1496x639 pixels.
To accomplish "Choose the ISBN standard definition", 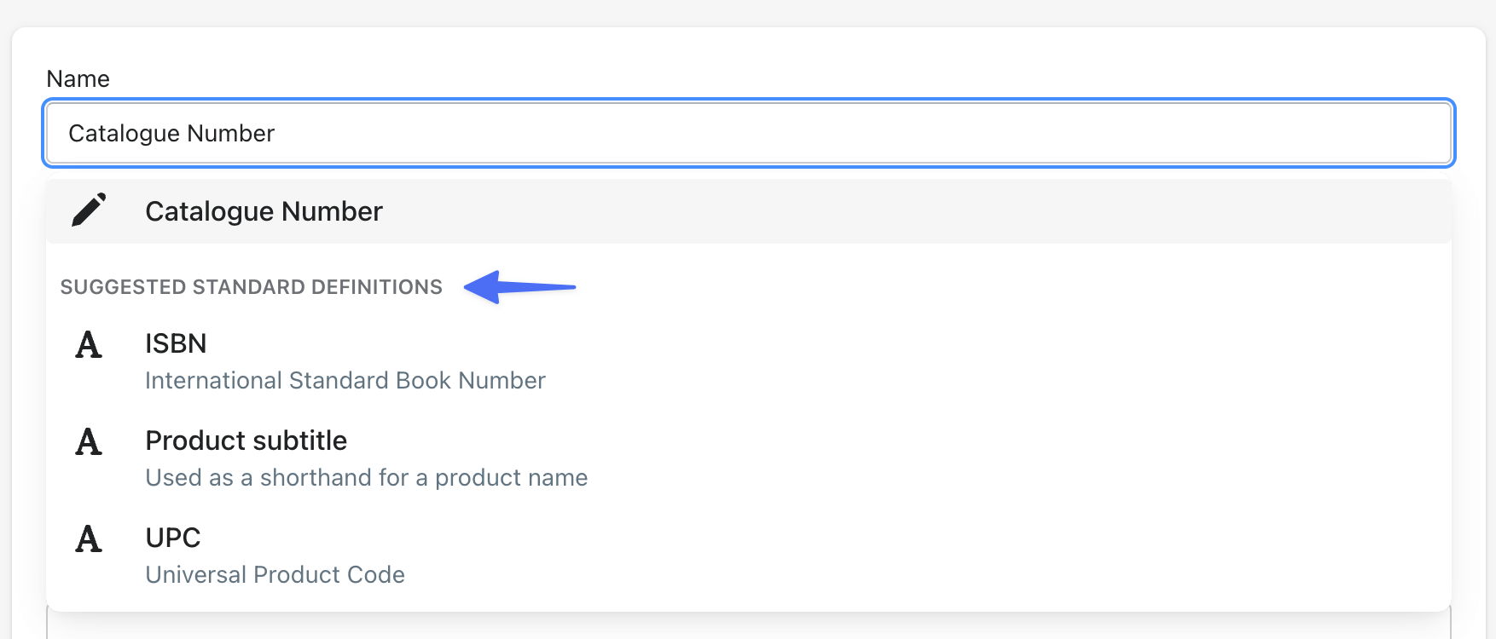I will 176,343.
